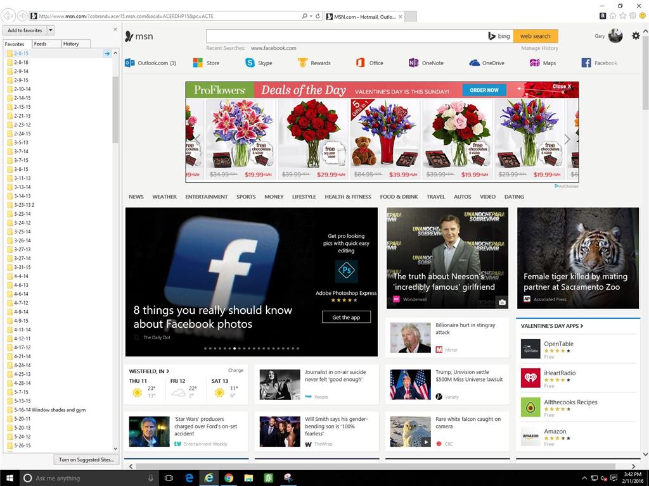Open MSN settings gear icon
Screen dimensions: 649x486
pos(636,36)
